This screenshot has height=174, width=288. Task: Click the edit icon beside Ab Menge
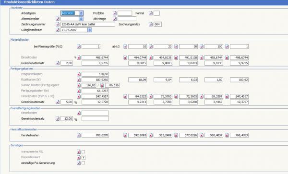click(x=115, y=19)
